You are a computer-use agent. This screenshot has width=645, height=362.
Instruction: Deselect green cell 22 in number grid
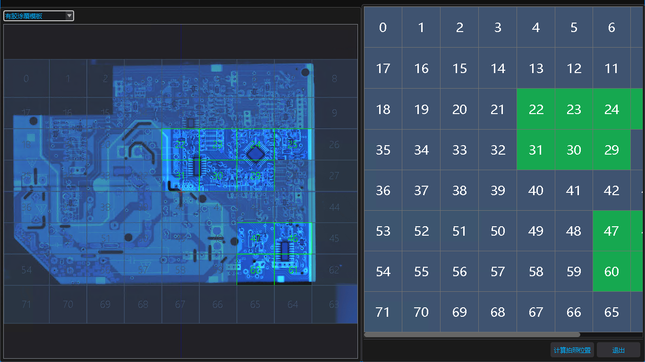tap(536, 109)
